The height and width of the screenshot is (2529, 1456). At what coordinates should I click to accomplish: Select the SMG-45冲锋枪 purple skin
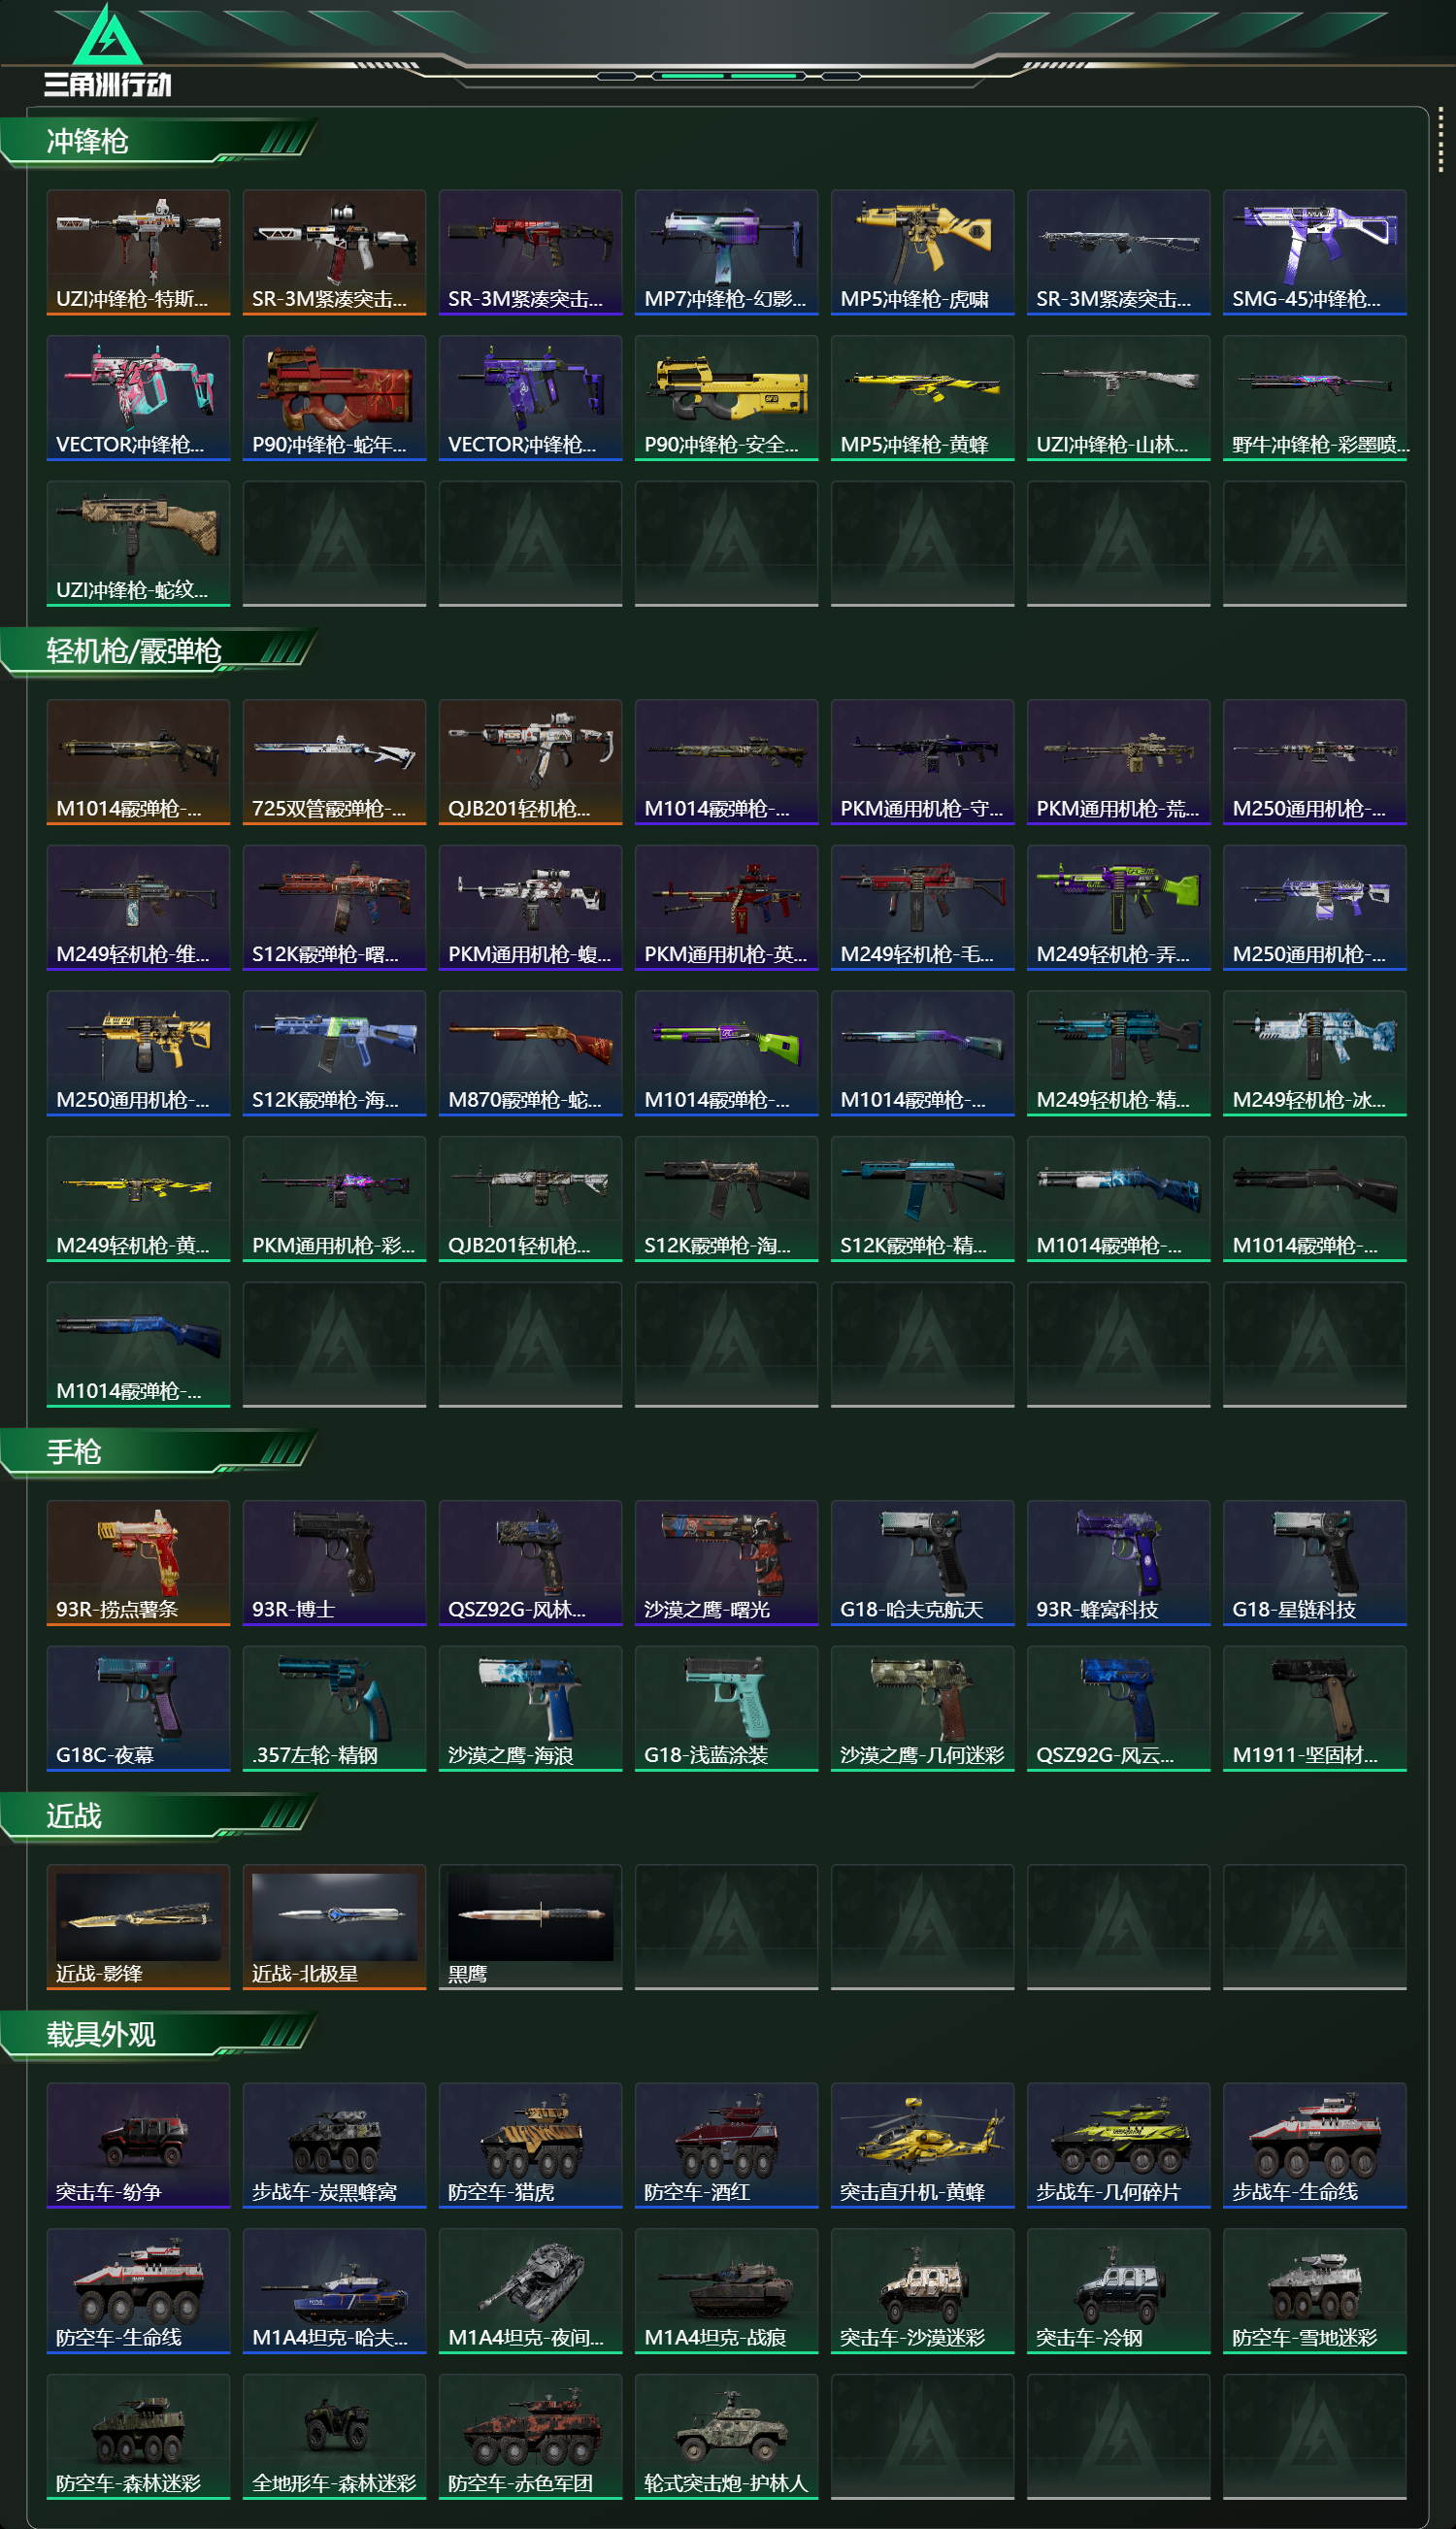pos(1314,252)
